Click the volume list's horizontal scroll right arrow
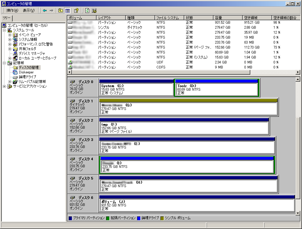The height and width of the screenshot is (229, 302). click(298, 72)
